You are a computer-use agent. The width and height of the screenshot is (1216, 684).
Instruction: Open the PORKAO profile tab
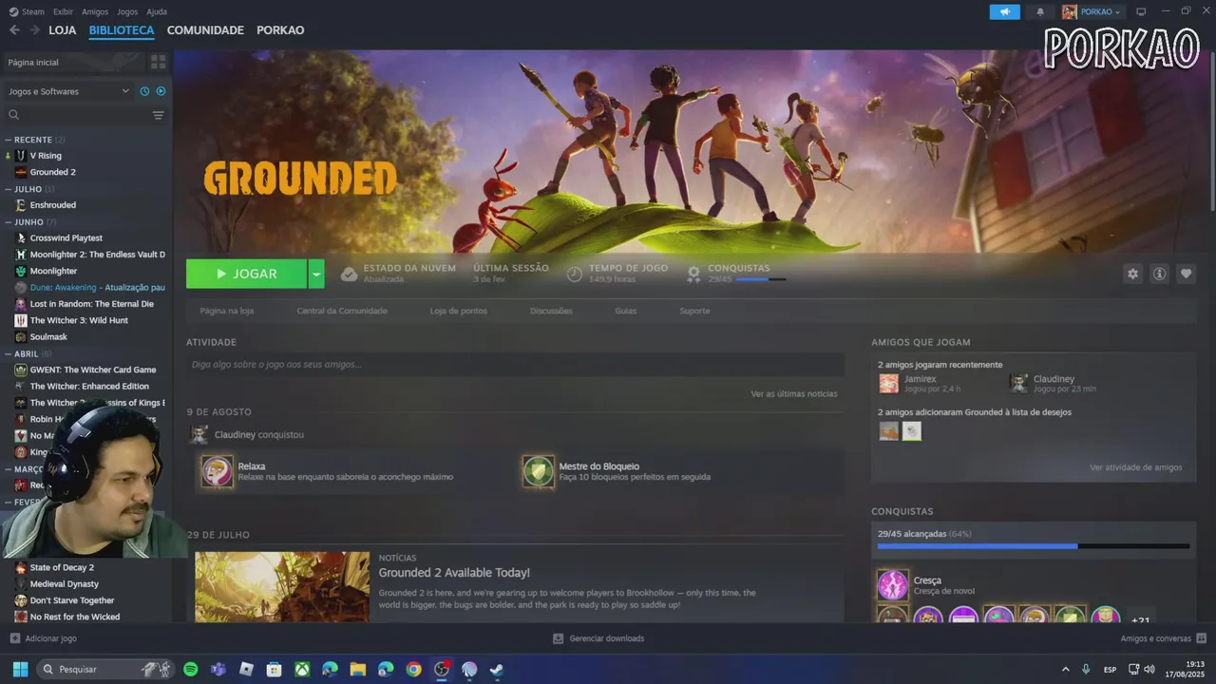[280, 30]
